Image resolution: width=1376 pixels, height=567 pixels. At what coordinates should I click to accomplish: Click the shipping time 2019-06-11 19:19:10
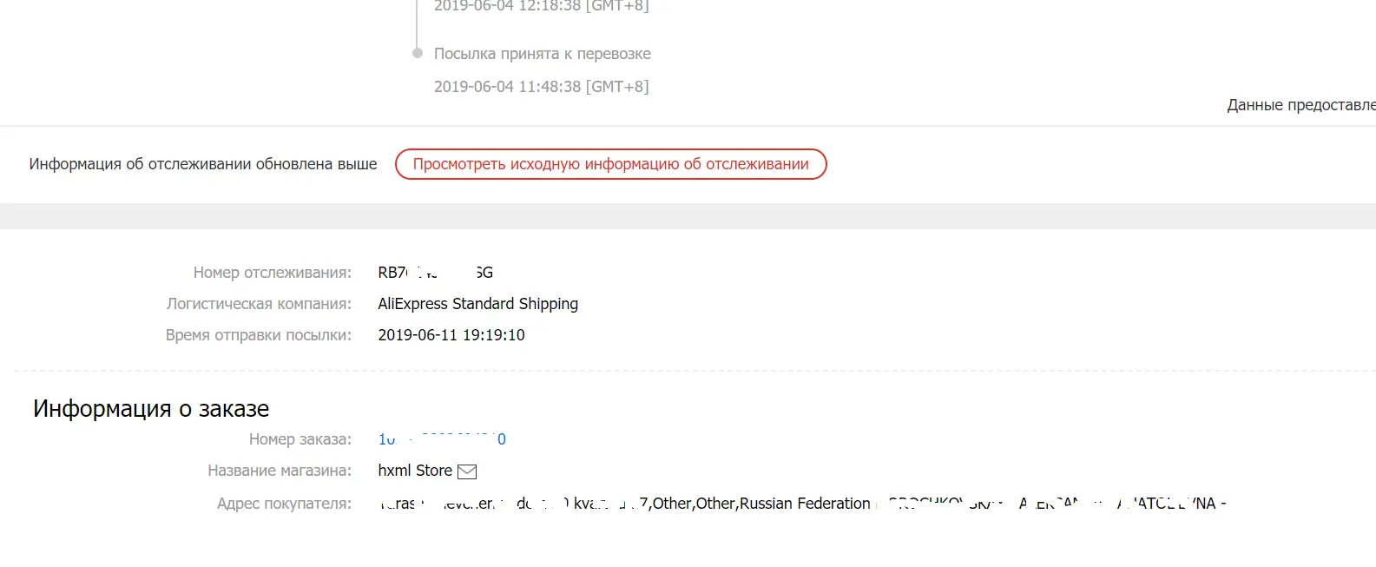(x=451, y=335)
